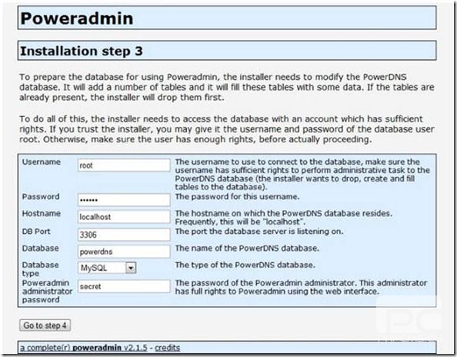Click the administrator password description text
457x357 pixels.
(301, 287)
